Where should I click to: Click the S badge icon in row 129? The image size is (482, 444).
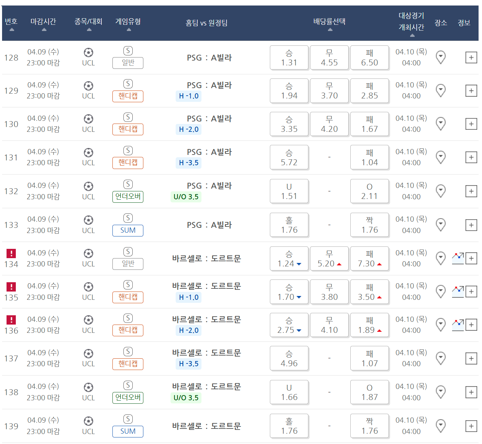pyautogui.click(x=128, y=84)
